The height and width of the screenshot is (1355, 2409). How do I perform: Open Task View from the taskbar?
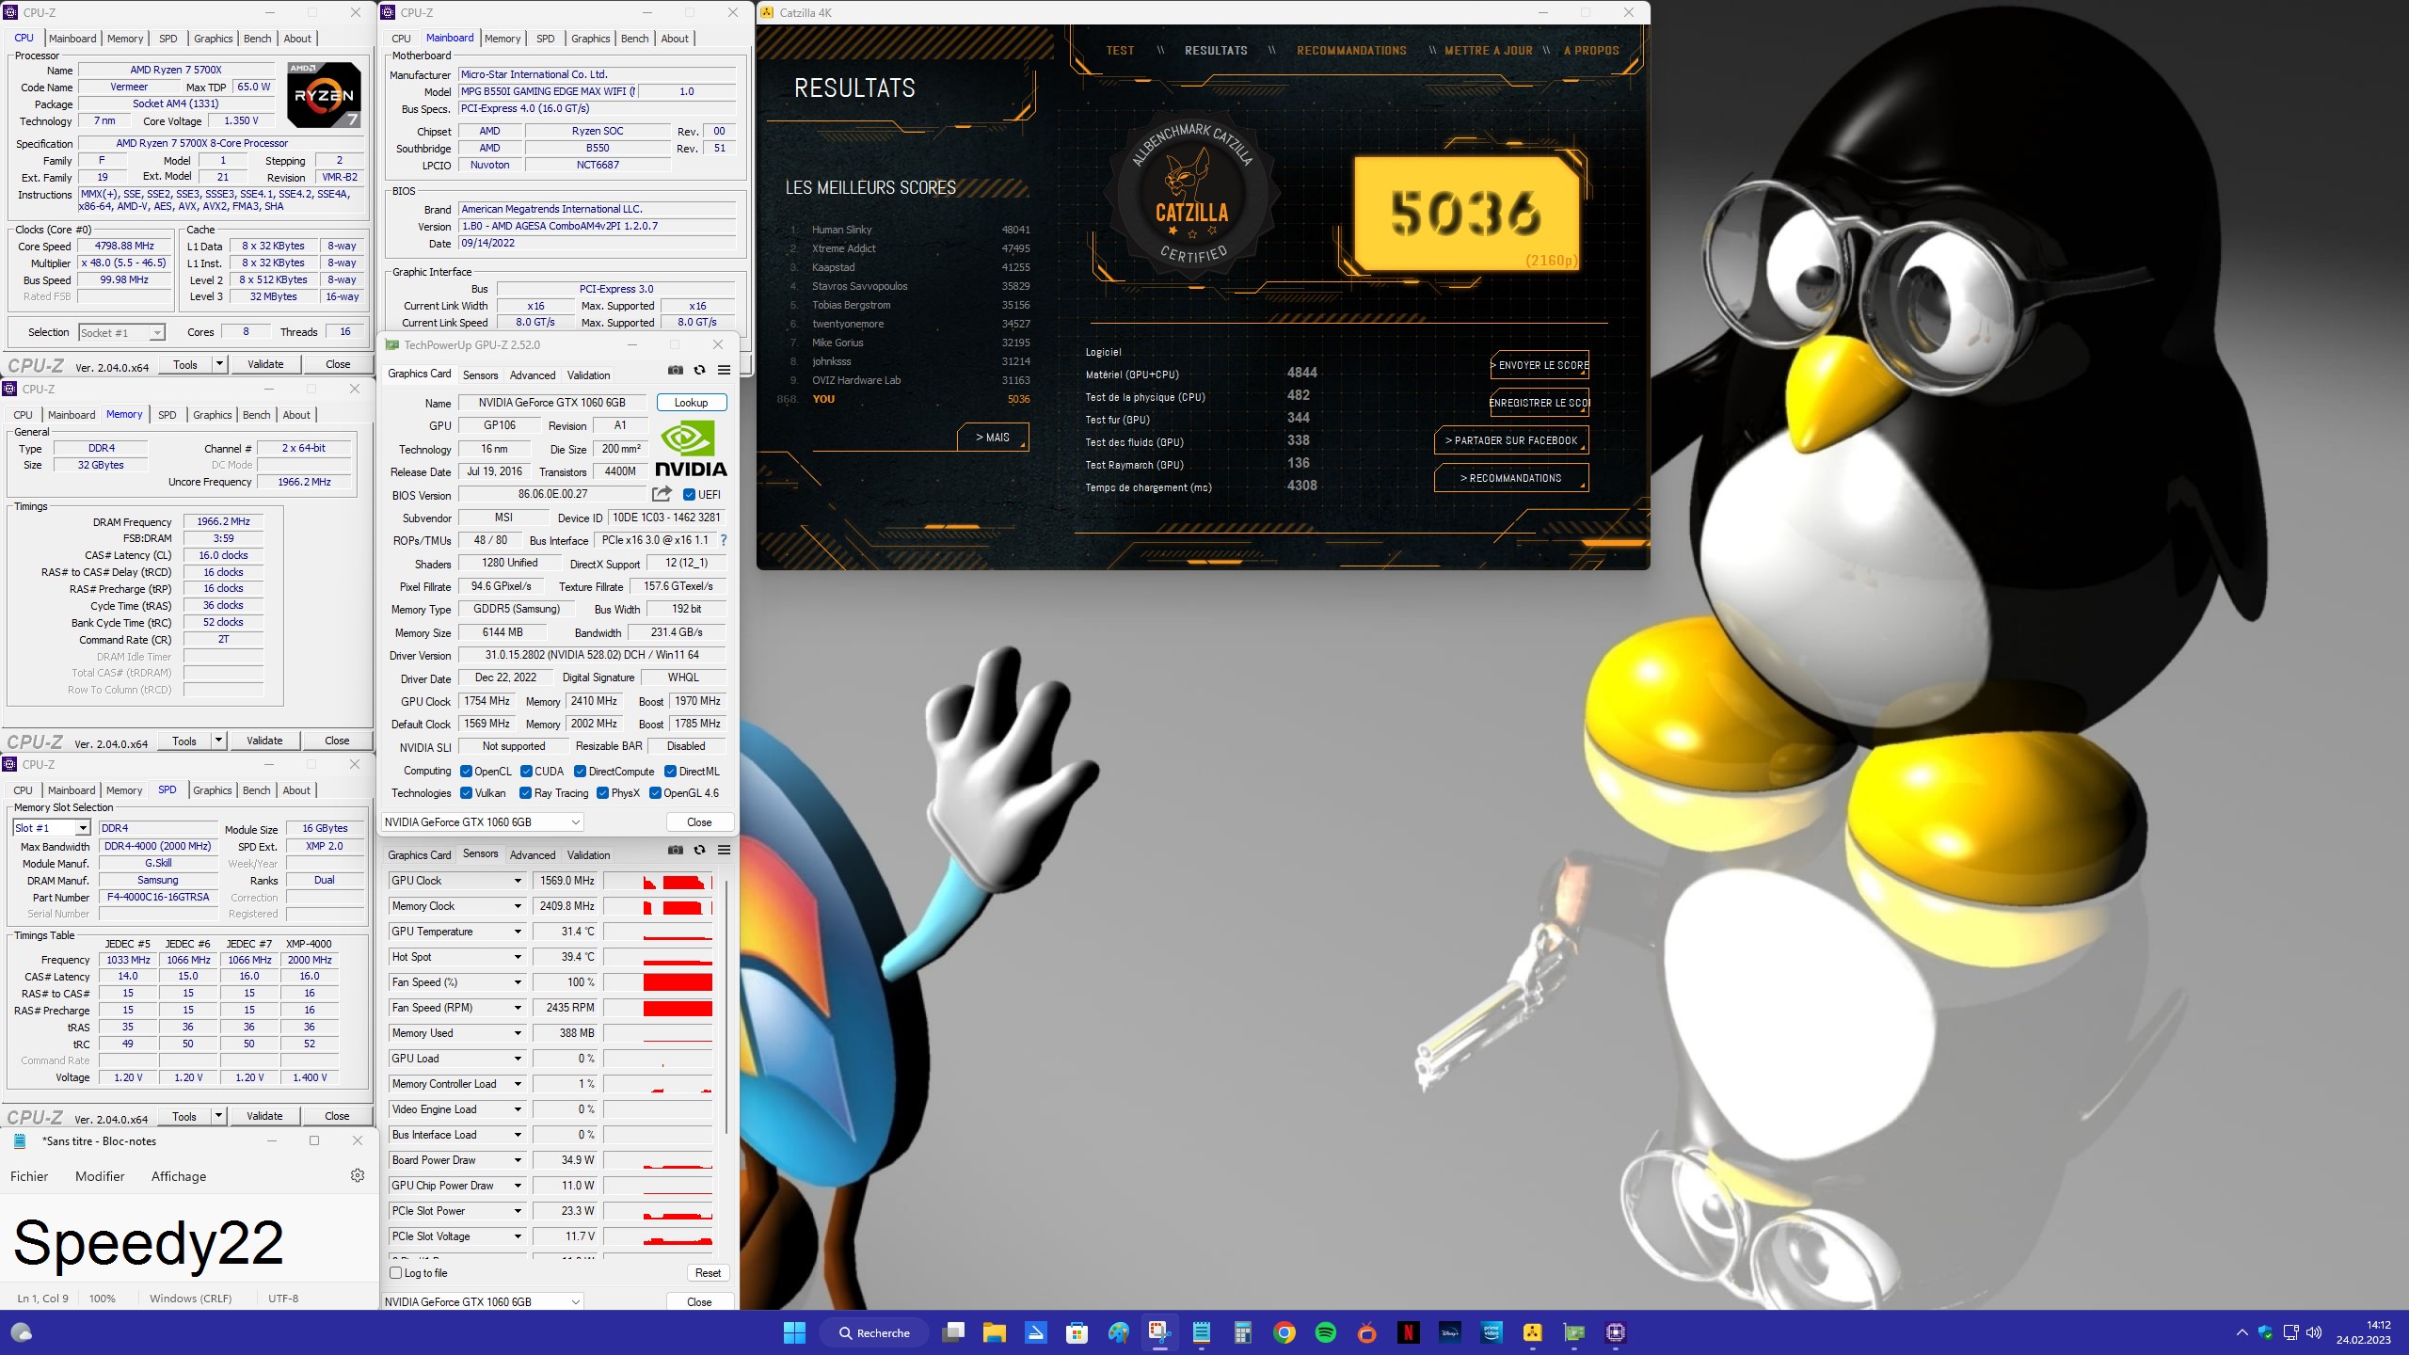[x=953, y=1332]
